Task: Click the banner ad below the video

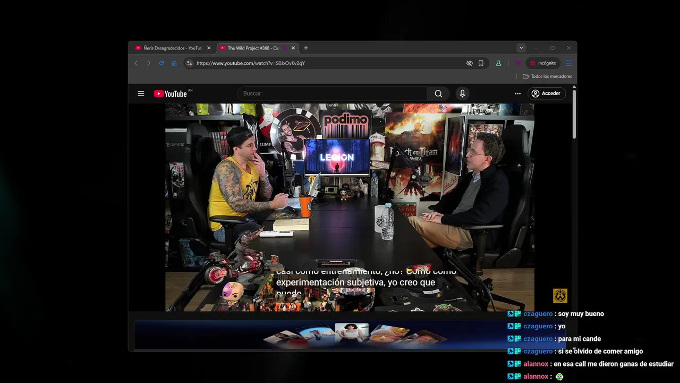Action: pyautogui.click(x=350, y=335)
